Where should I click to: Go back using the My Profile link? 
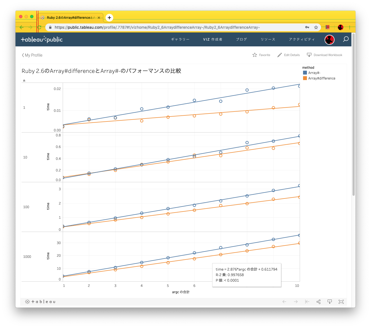point(32,55)
